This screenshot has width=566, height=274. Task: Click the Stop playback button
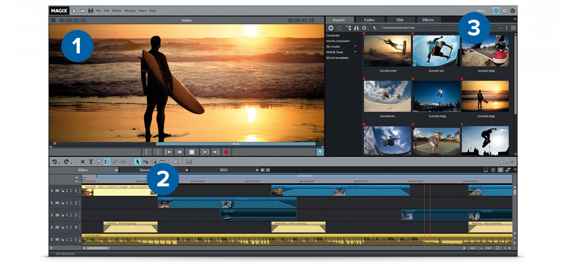point(191,152)
